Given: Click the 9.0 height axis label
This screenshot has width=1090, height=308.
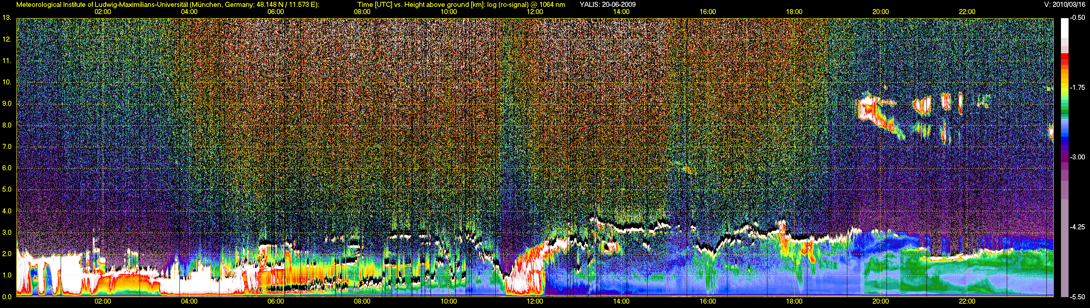Looking at the screenshot, I should pos(7,103).
